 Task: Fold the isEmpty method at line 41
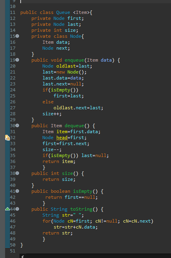pyautogui.click(x=17, y=191)
